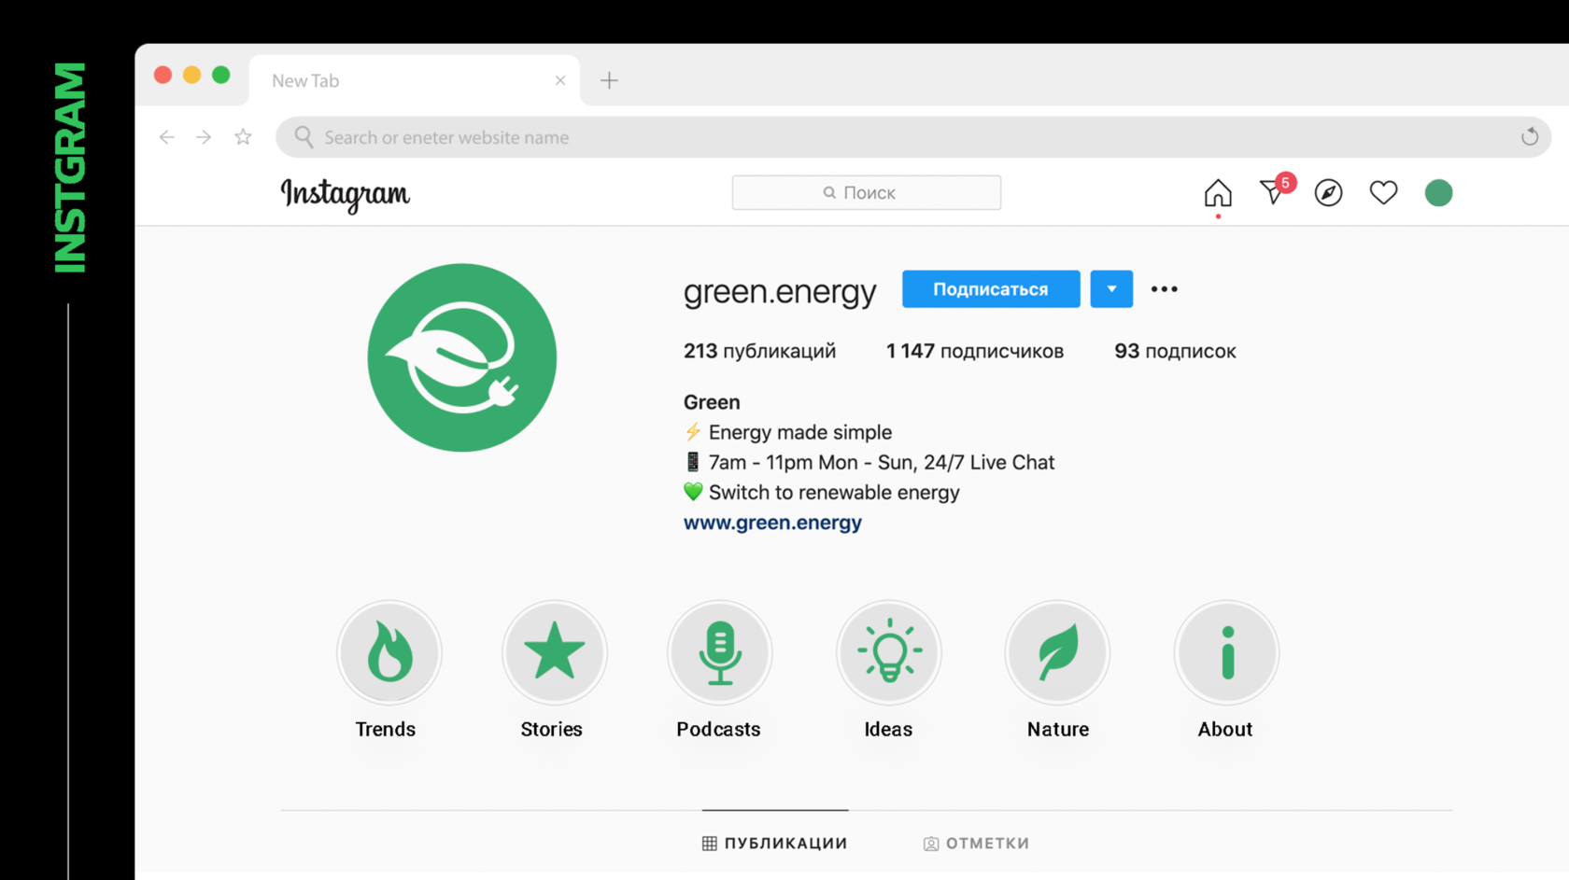1569x880 pixels.
Task: Open a new browser tab
Action: [609, 81]
